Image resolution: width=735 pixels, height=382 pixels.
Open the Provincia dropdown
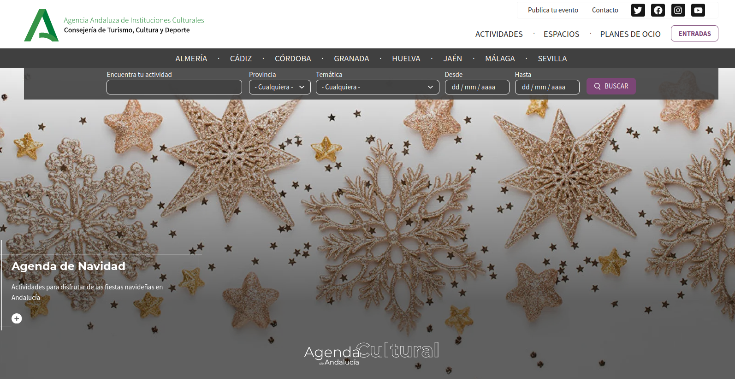click(280, 87)
